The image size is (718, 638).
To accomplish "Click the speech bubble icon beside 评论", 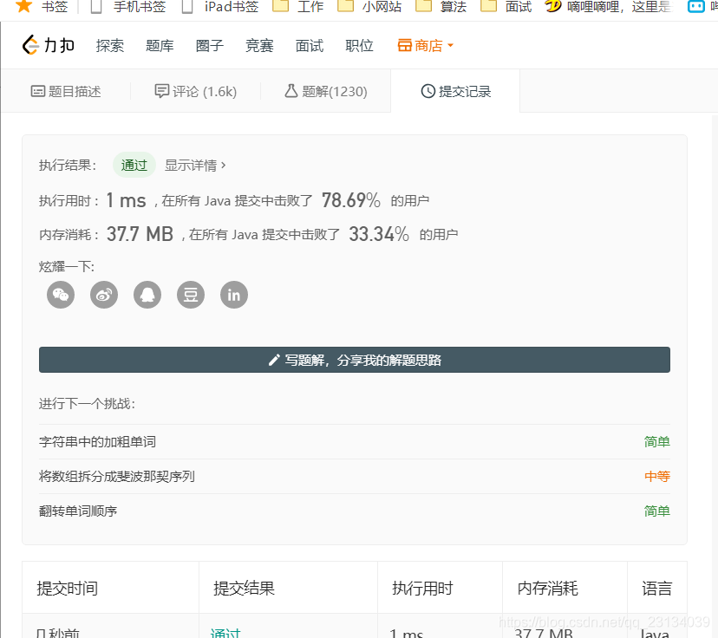I will [x=165, y=90].
